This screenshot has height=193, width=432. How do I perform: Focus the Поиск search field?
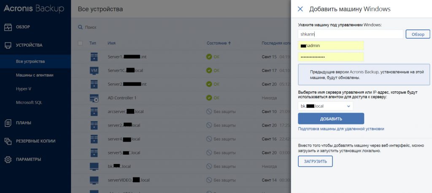click(x=91, y=27)
